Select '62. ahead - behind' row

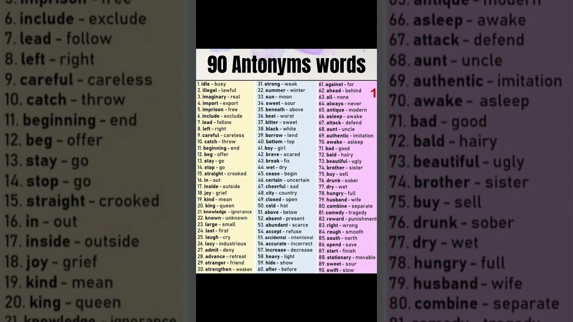340,90
